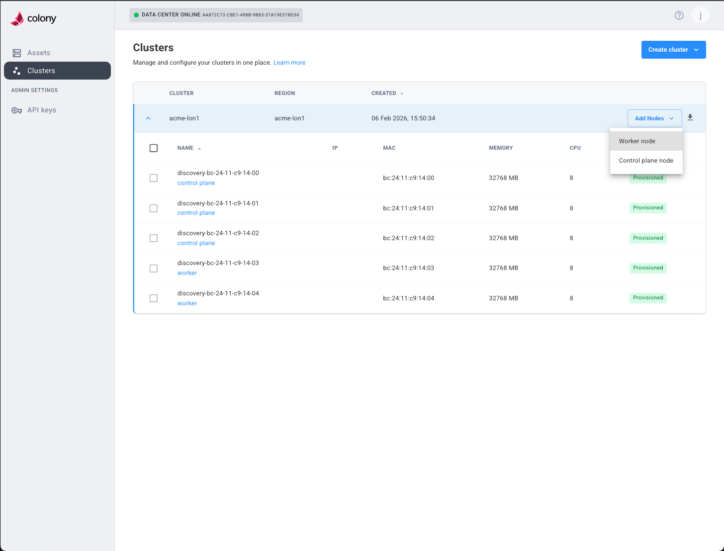Choose Control plane node from the menu
This screenshot has width=724, height=551.
(646, 160)
